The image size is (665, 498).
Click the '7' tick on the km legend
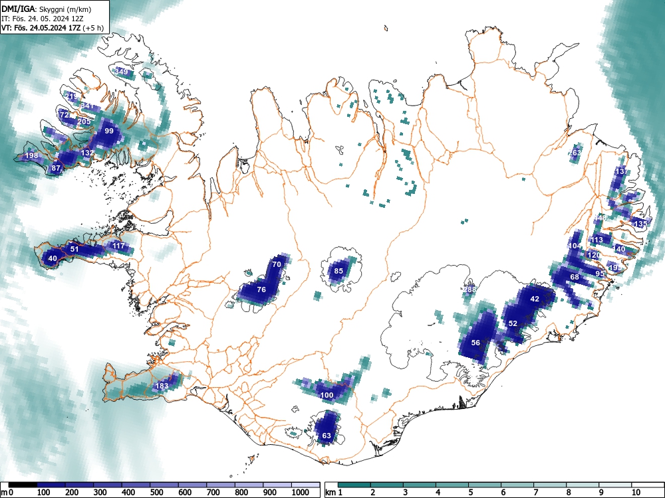click(535, 493)
